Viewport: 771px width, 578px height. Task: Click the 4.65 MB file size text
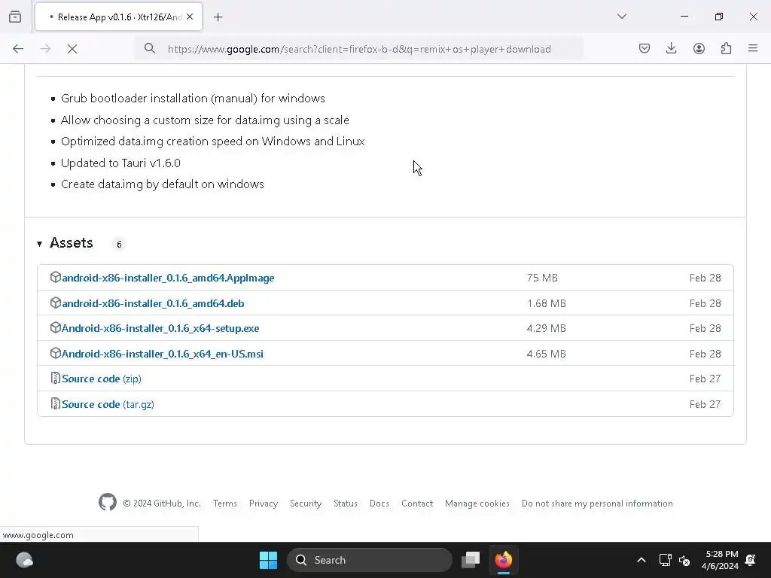[x=547, y=354]
